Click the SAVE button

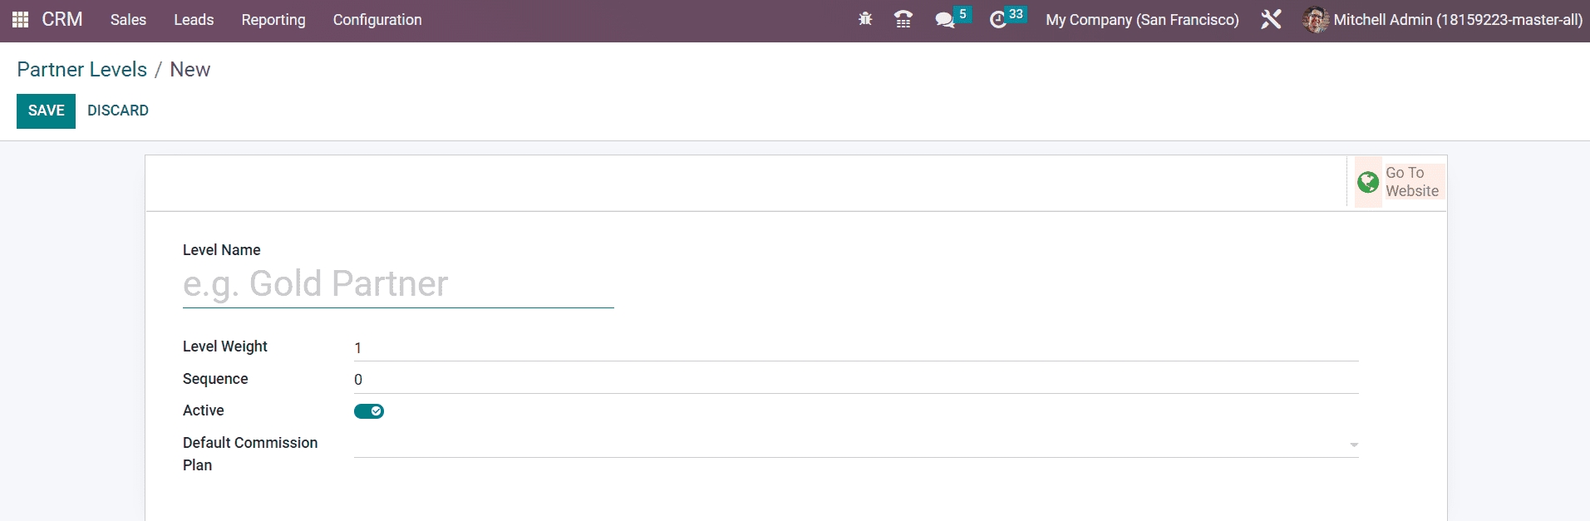[x=46, y=111]
